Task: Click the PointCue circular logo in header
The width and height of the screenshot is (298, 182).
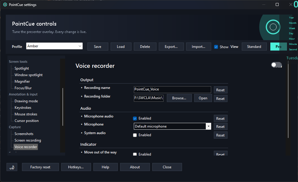Action: tap(273, 27)
